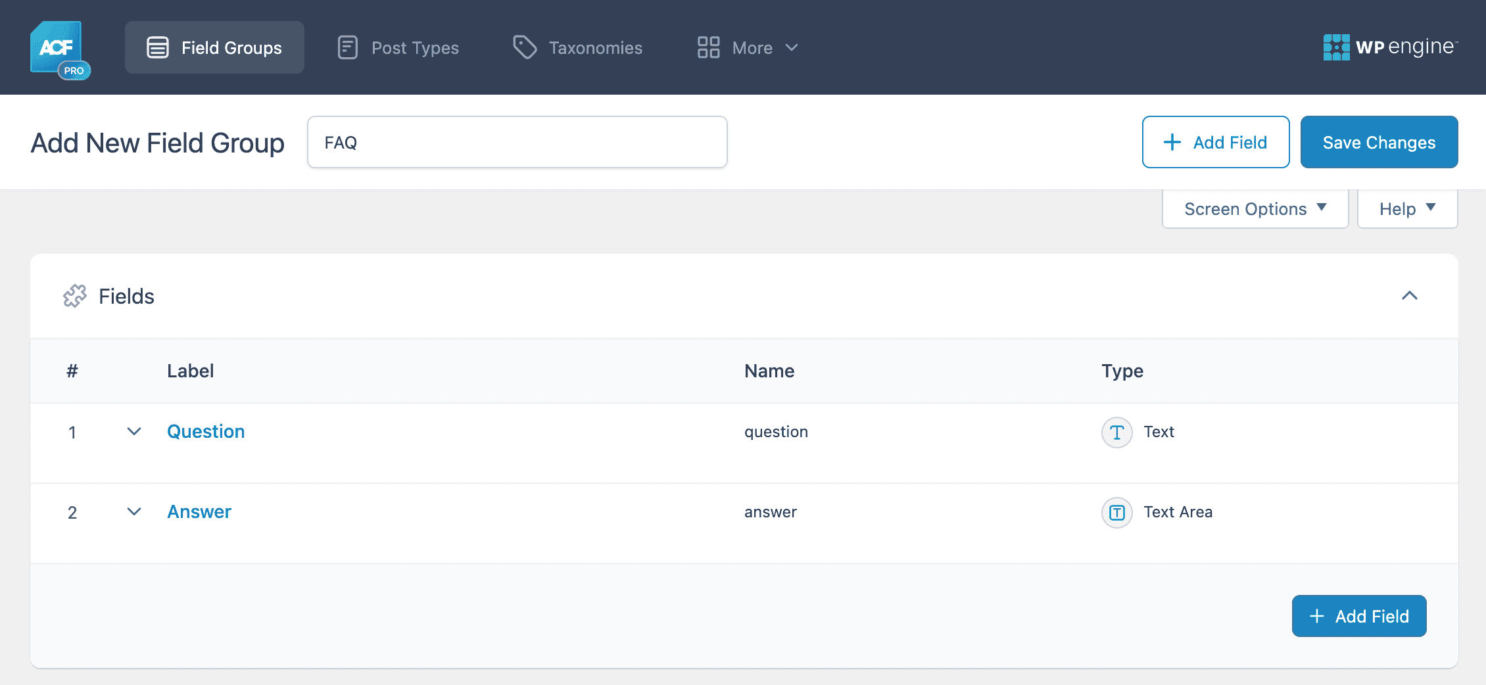Screen dimensions: 1486x685
Task: Open the Taxonomies tab
Action: point(577,47)
